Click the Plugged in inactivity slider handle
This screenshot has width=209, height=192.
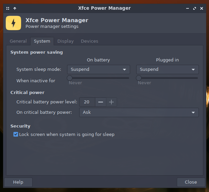(x=139, y=78)
